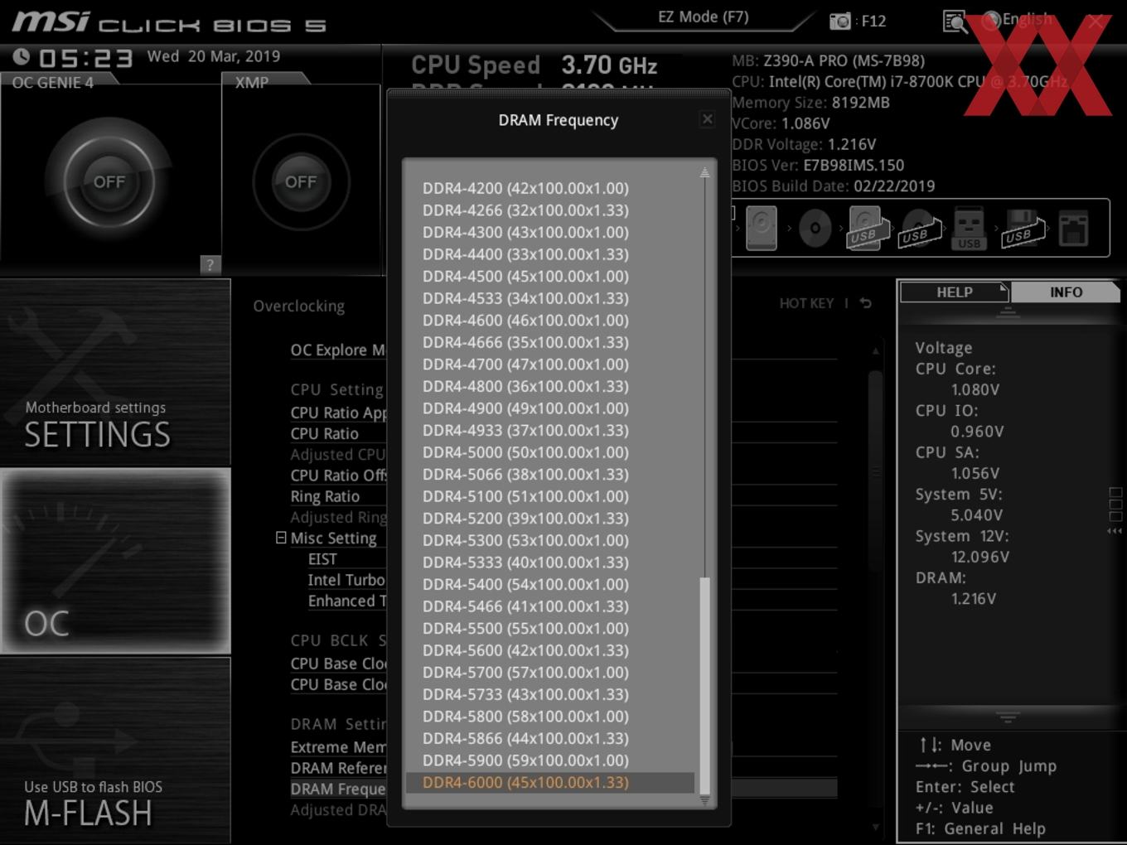Select the EIST option
Screen dimensions: 1127x845
tap(322, 559)
